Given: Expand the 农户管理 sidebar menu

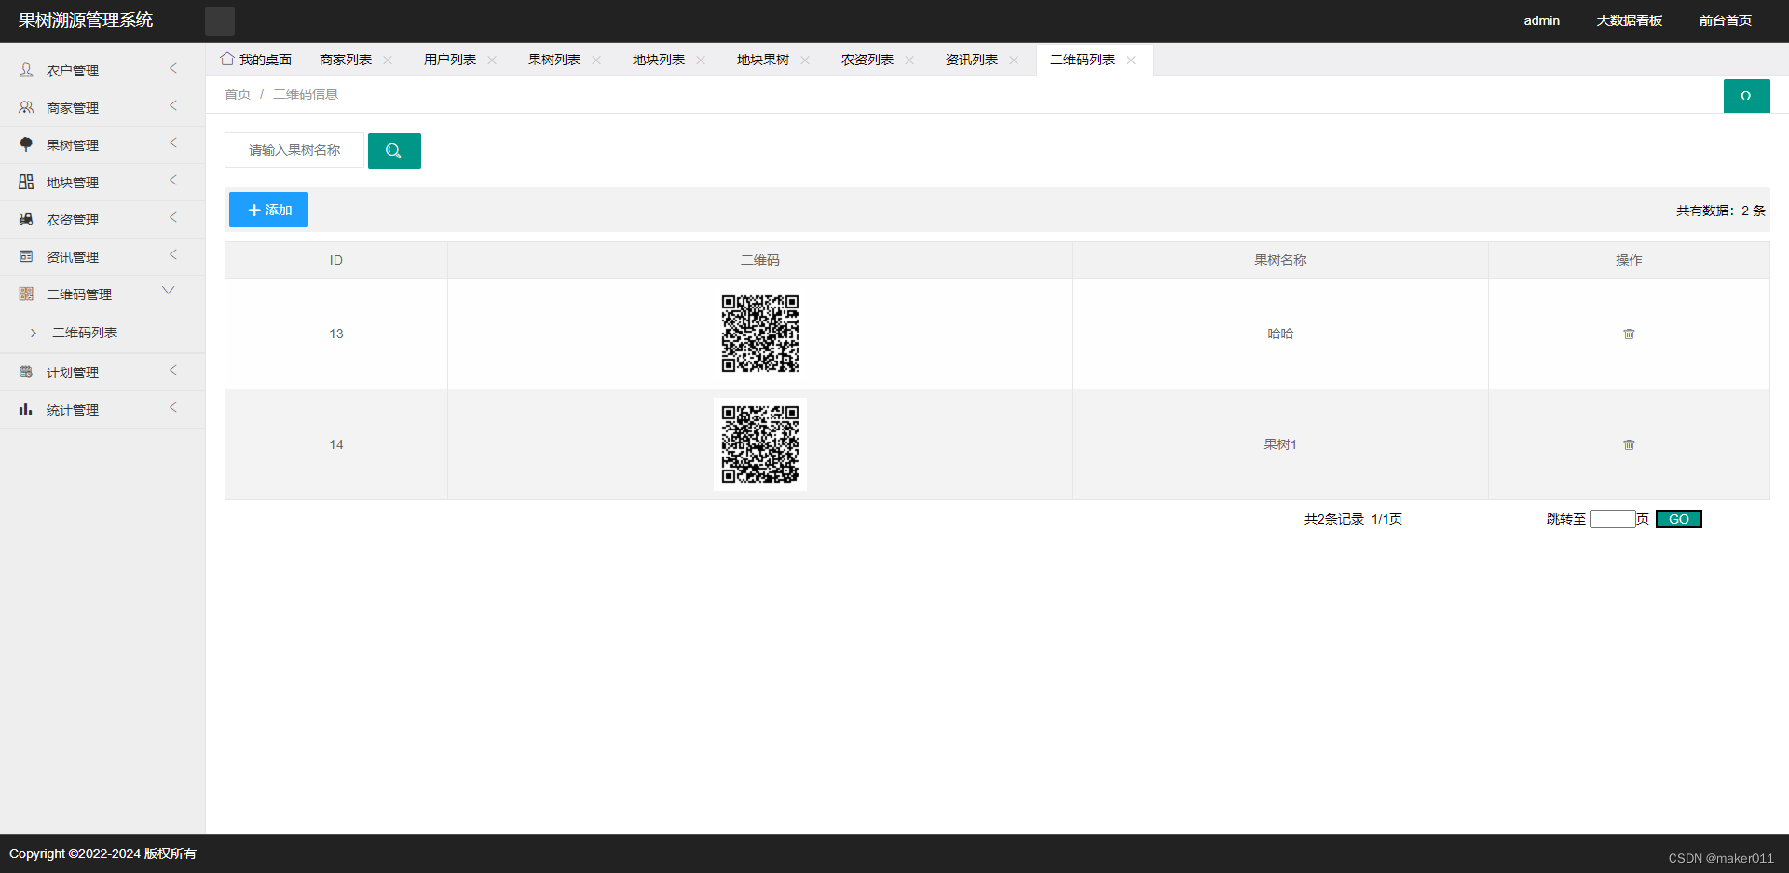Looking at the screenshot, I should click(102, 71).
